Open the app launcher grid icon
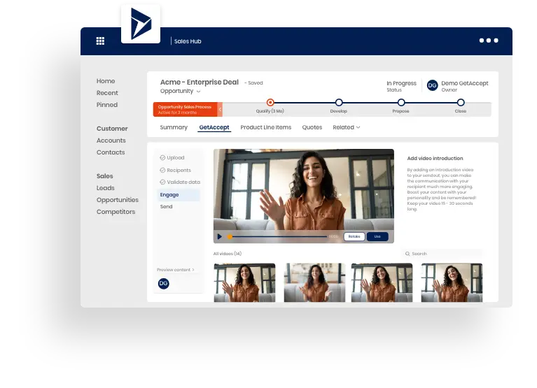Screen dimensions: 537x388 100,41
